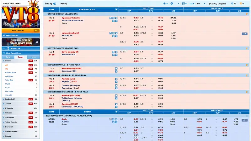The image size is (251, 141).
Task: Select Outright in soccer menu
Action: [x=8, y=95]
